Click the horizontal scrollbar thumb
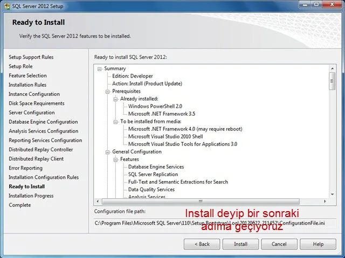This screenshot has width=345, height=258. click(x=201, y=201)
